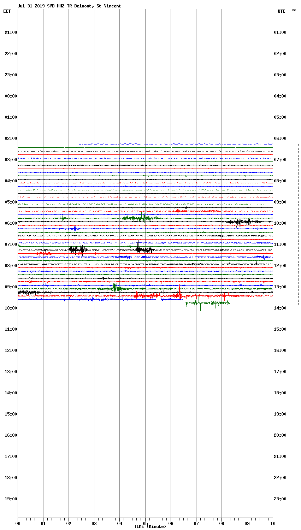
Task: Click the 10:00 label on ECT axis
Action: click(x=11, y=308)
